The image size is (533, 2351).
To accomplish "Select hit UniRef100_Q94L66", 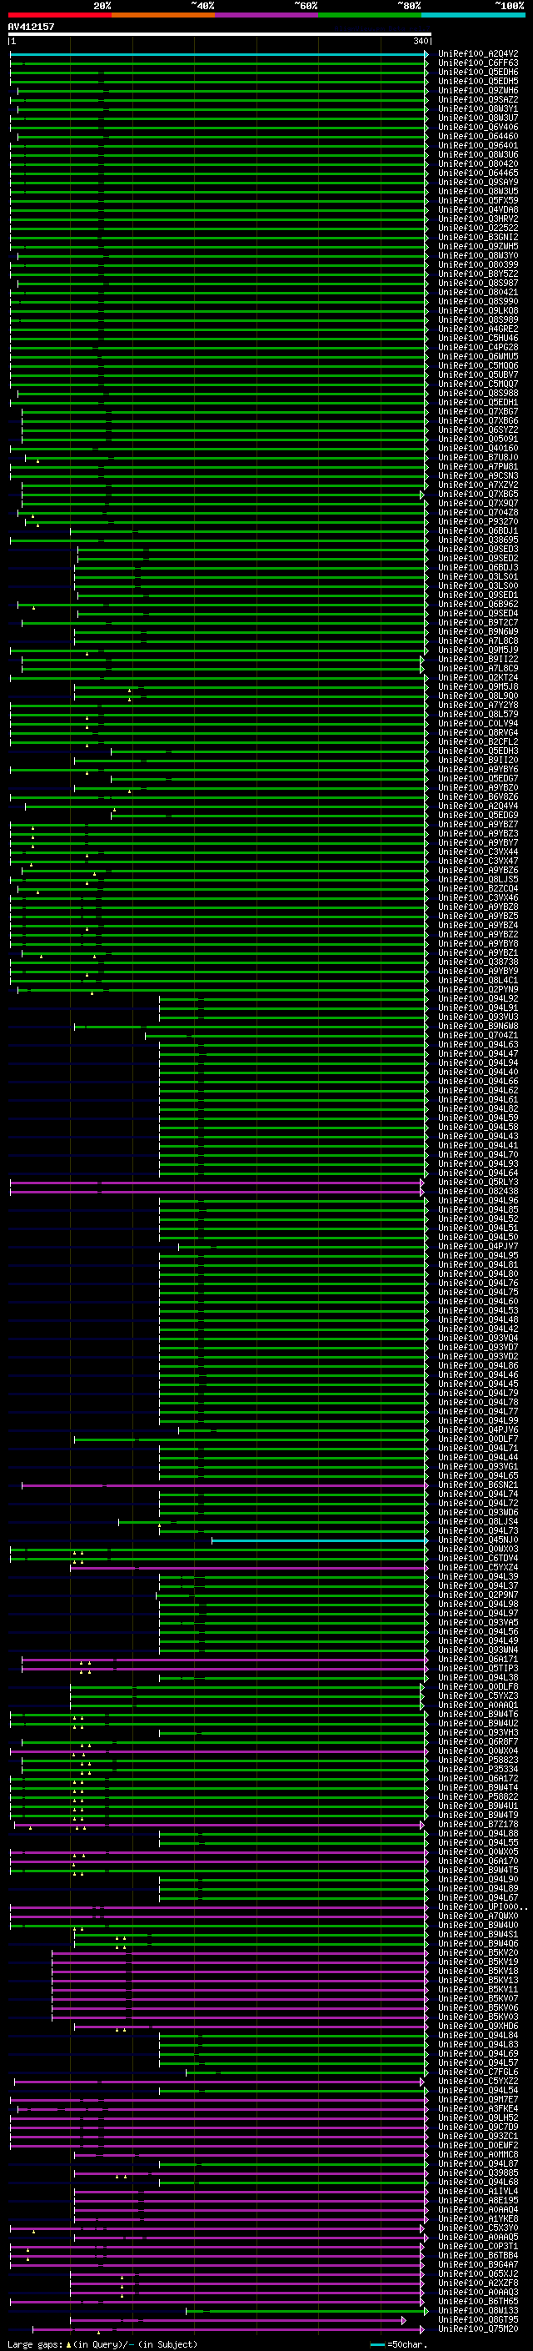I will pos(478,1082).
